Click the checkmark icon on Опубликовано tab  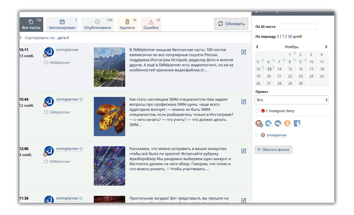click(x=98, y=22)
